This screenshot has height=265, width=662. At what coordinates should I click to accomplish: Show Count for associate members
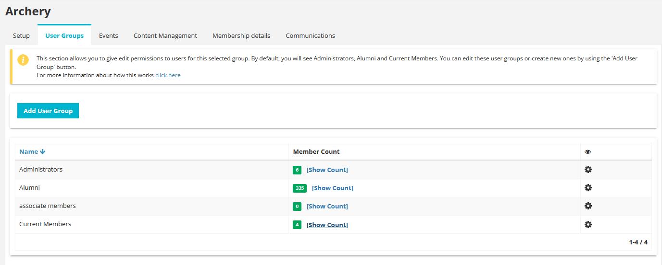(327, 207)
